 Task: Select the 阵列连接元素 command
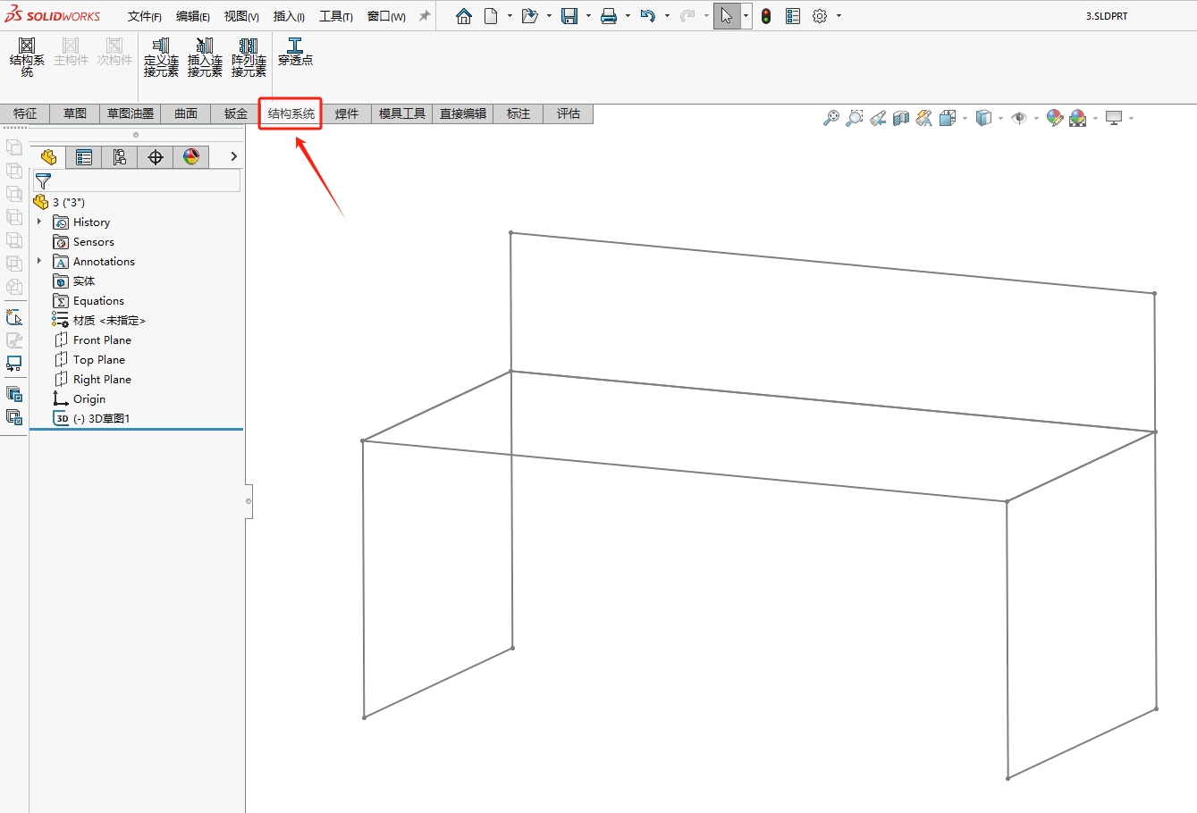pyautogui.click(x=249, y=56)
